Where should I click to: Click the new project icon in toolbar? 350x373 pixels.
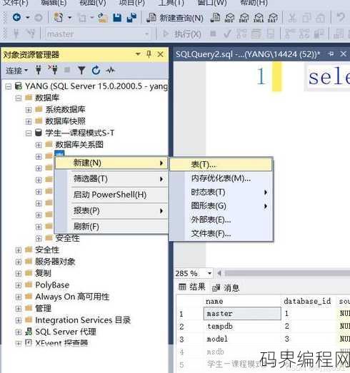click(59, 17)
